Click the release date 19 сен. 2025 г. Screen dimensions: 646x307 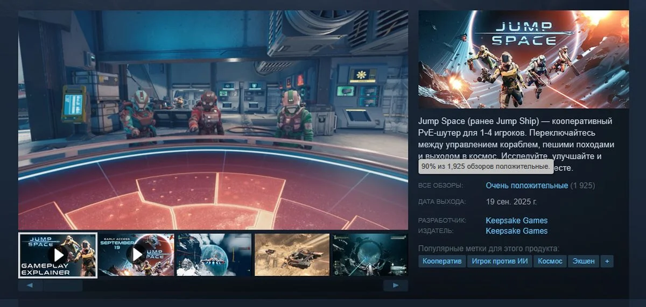pyautogui.click(x=511, y=202)
